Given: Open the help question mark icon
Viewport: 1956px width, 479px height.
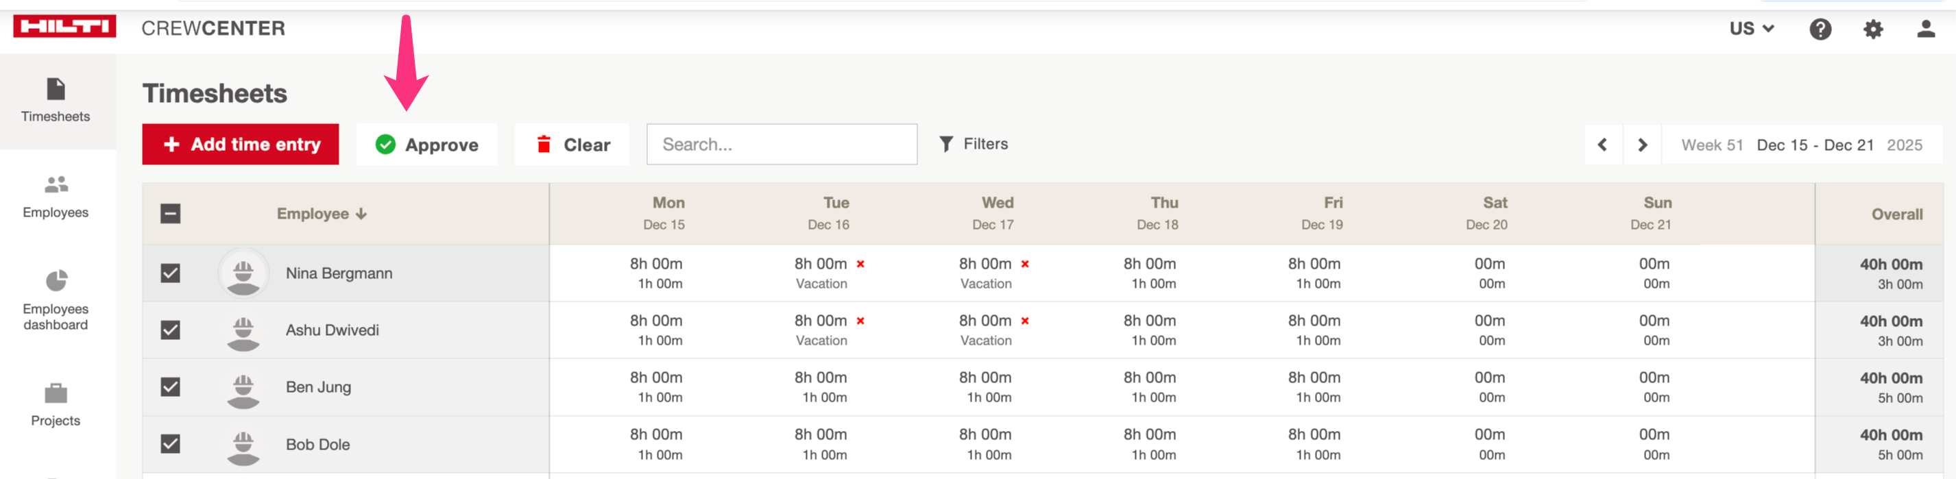Looking at the screenshot, I should coord(1820,29).
